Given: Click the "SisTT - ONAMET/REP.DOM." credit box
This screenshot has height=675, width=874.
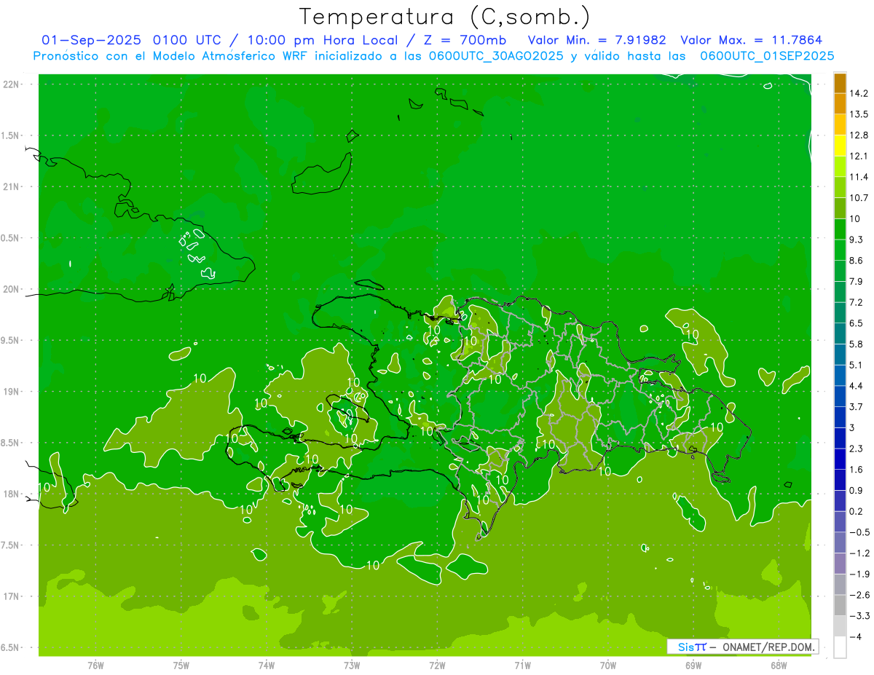Looking at the screenshot, I should point(742,647).
